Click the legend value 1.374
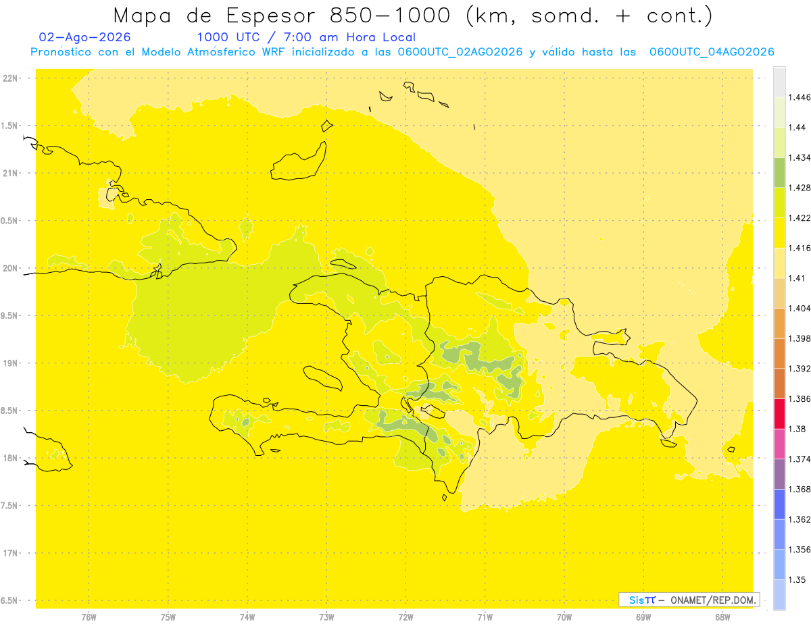Image resolution: width=811 pixels, height=626 pixels. tap(800, 459)
